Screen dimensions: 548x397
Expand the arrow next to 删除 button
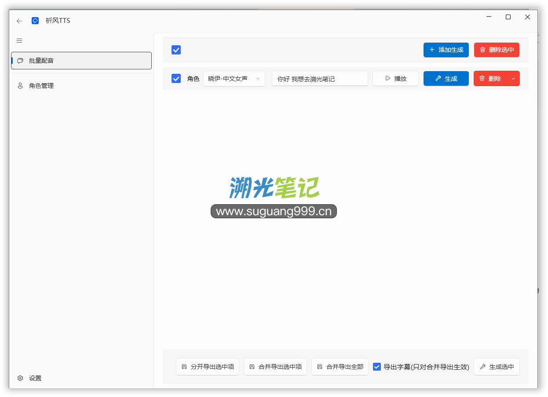pyautogui.click(x=513, y=79)
